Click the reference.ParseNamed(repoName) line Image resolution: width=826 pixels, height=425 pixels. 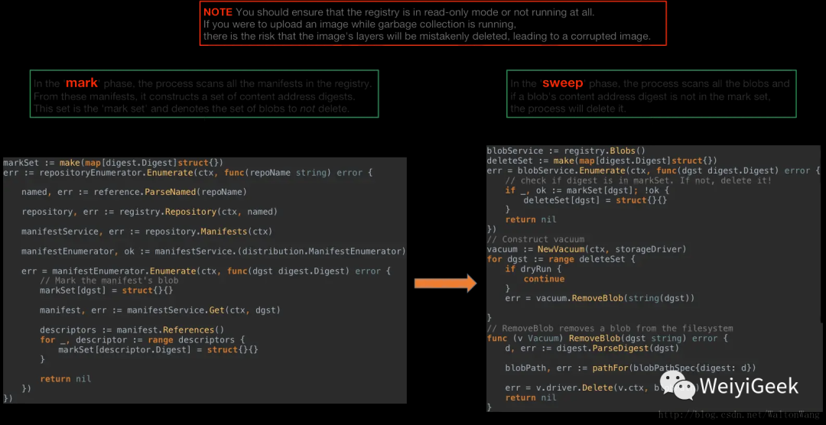(x=135, y=192)
